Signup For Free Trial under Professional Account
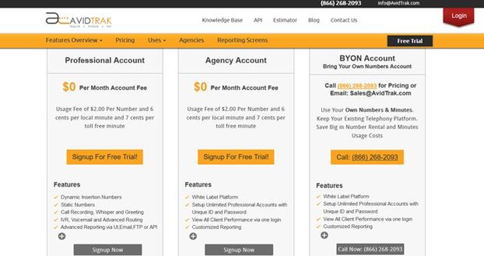The width and height of the screenshot is (484, 256). tap(105, 157)
